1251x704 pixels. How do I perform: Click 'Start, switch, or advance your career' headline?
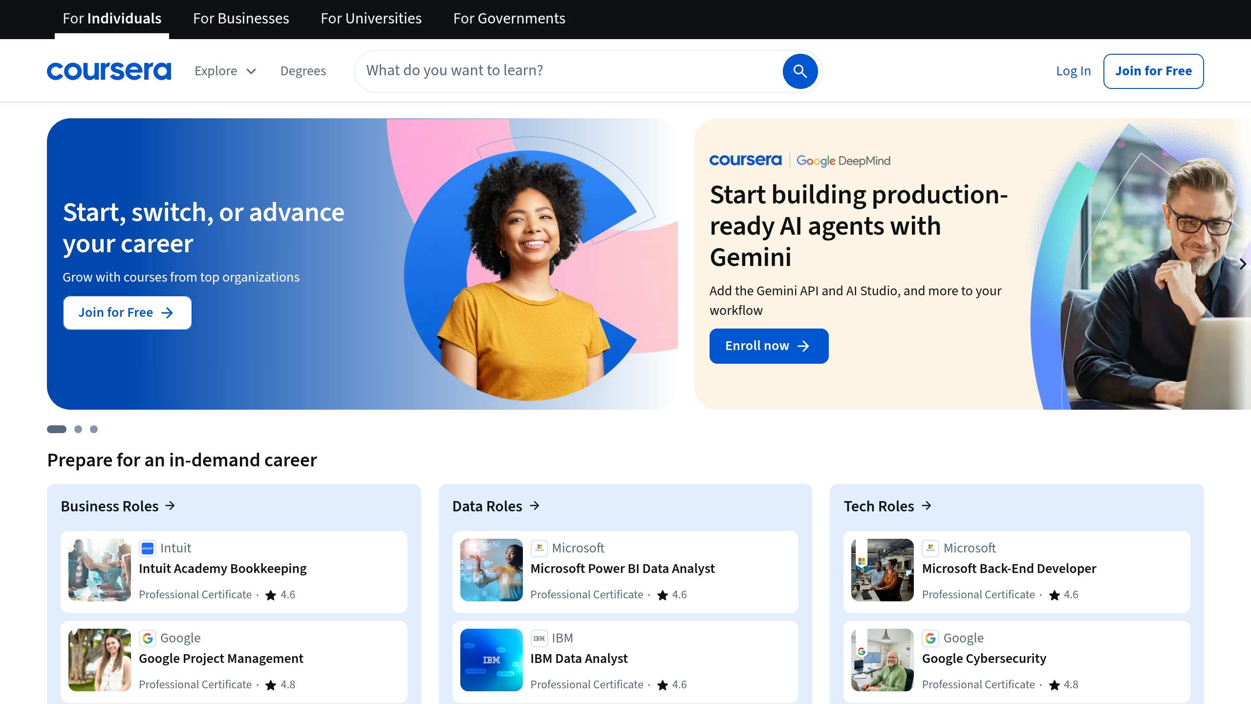click(204, 228)
